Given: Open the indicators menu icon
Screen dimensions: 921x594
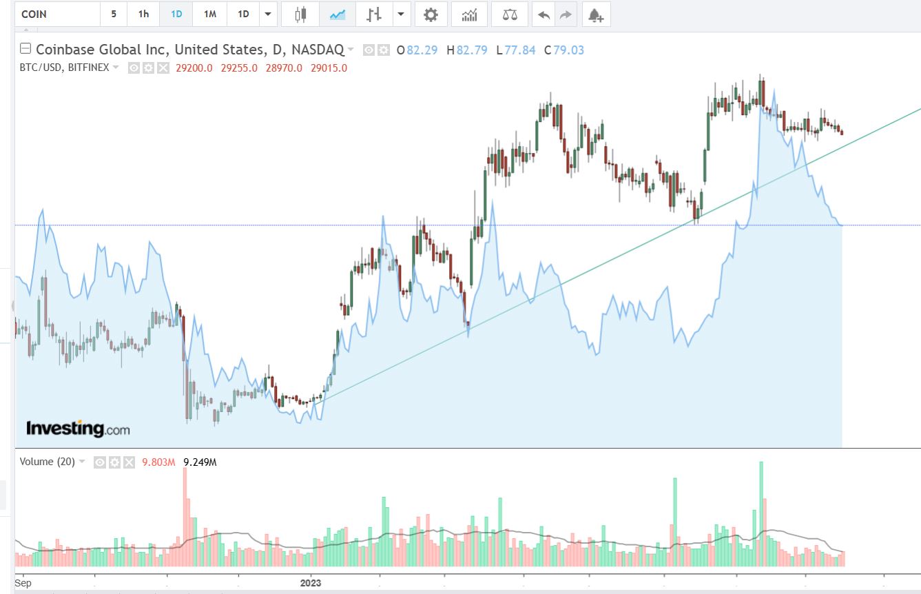Looking at the screenshot, I should (x=469, y=14).
